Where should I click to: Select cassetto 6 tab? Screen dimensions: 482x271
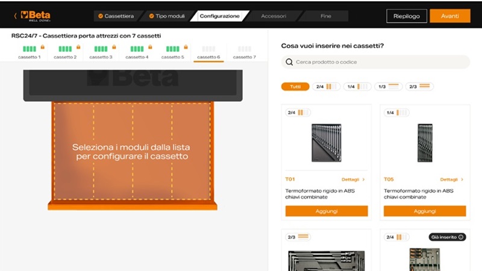coord(208,52)
